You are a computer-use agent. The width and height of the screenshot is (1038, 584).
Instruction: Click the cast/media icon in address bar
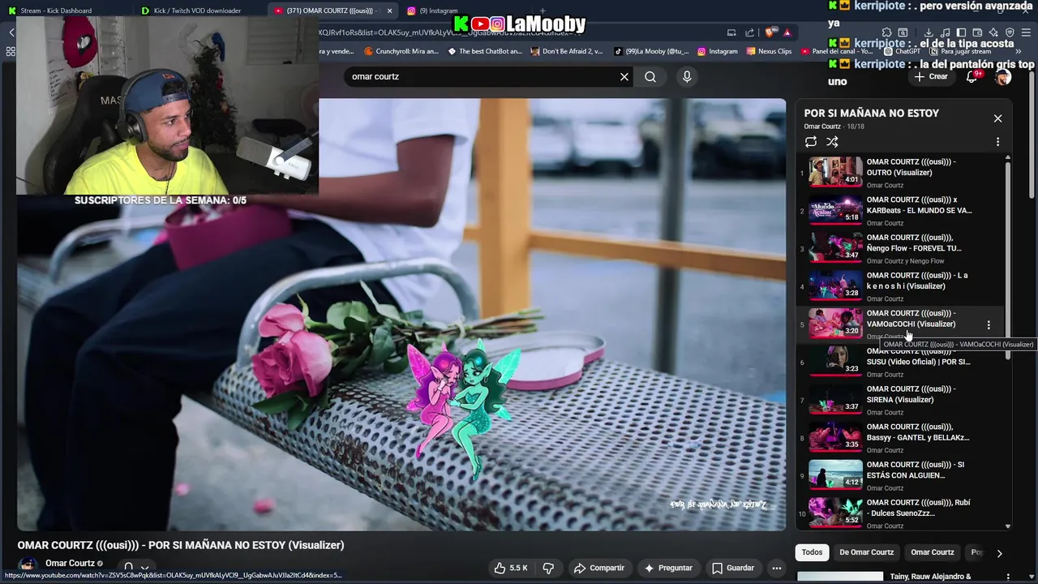pyautogui.click(x=731, y=32)
